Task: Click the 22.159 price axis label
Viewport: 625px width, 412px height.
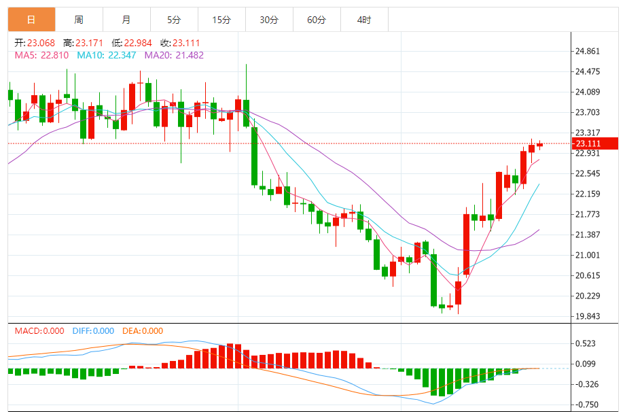Action: click(588, 194)
